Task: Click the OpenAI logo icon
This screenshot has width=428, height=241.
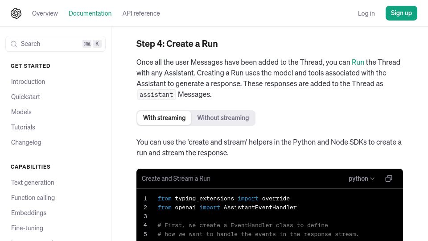Action: [16, 13]
